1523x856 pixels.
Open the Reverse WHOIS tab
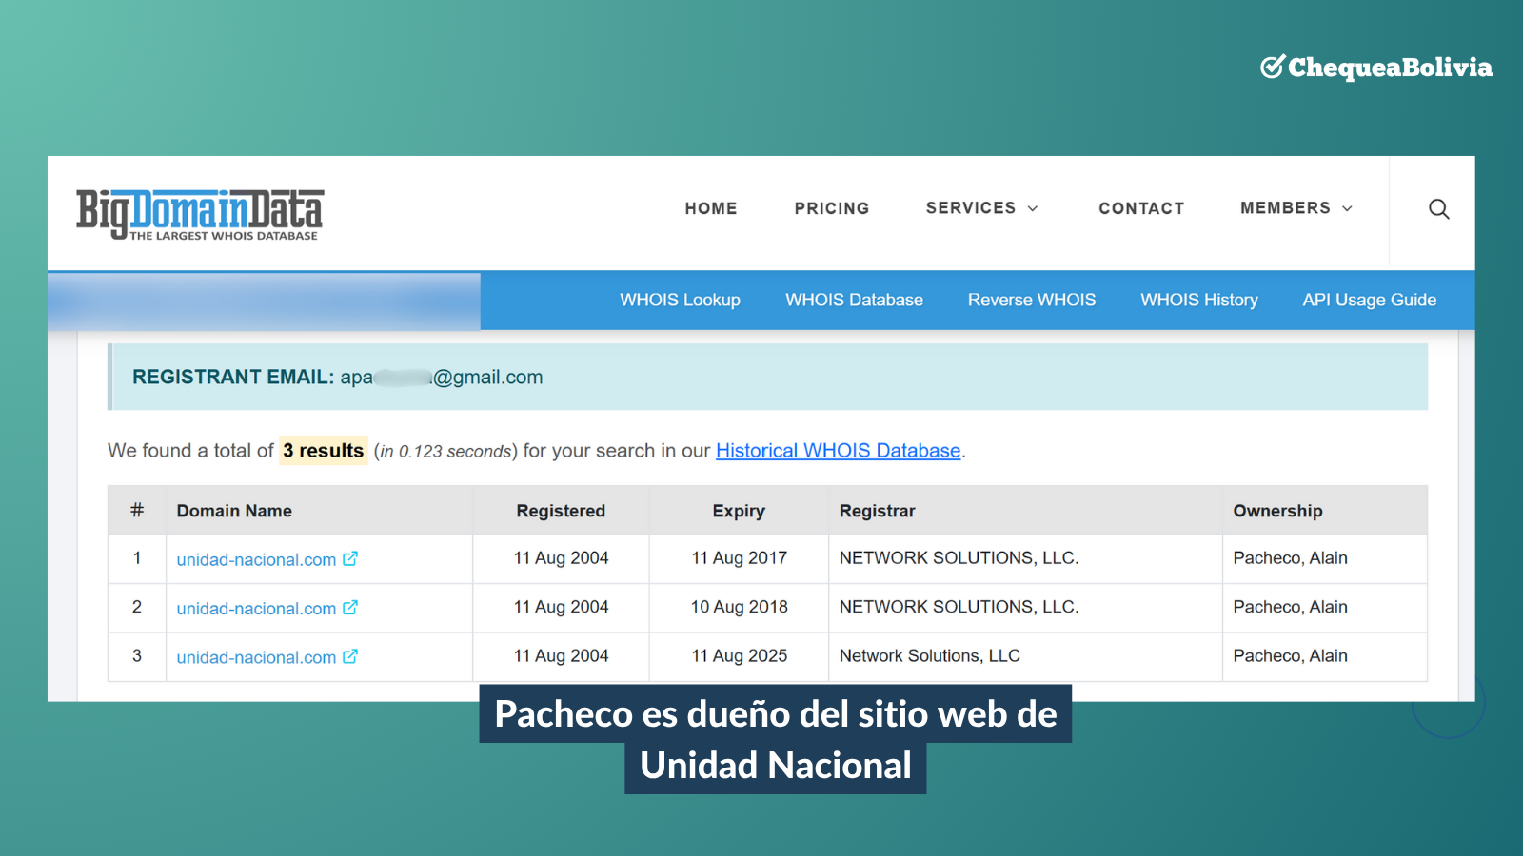click(1032, 300)
